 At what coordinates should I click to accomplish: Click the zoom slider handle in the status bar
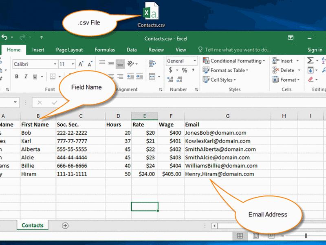(x=306, y=236)
